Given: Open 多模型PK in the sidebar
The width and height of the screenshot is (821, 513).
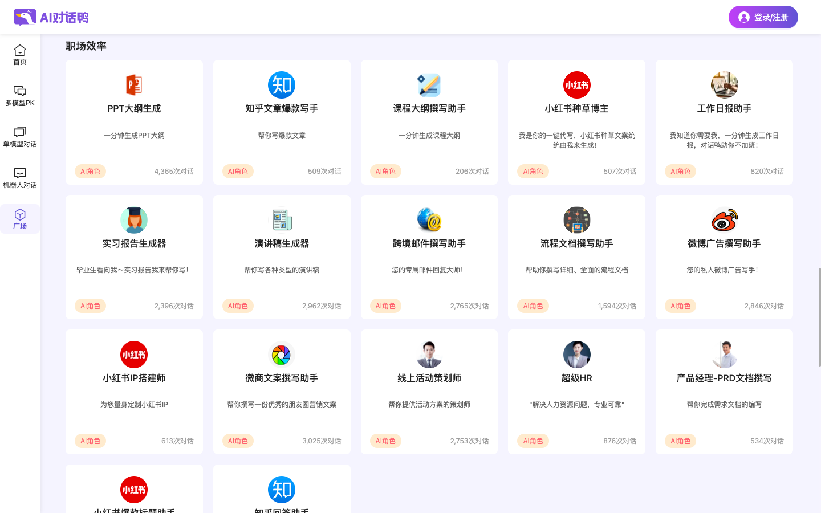Looking at the screenshot, I should coord(20,96).
